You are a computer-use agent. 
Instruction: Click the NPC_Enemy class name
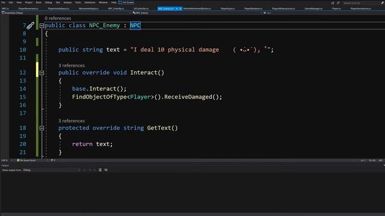tap(104, 25)
